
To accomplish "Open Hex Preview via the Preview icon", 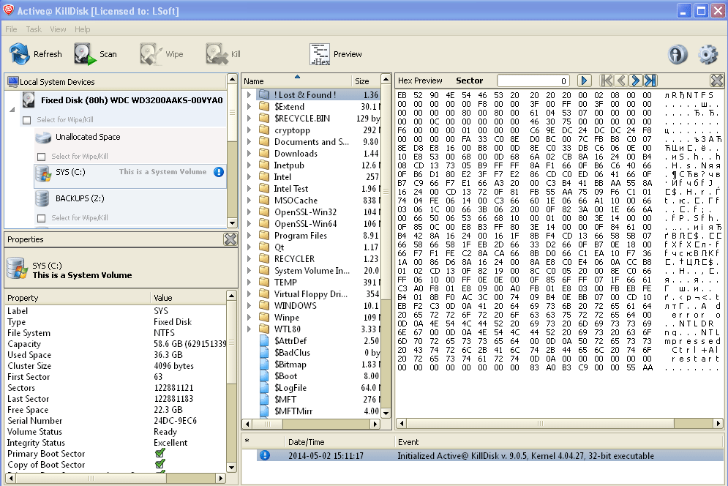I will (x=320, y=53).
